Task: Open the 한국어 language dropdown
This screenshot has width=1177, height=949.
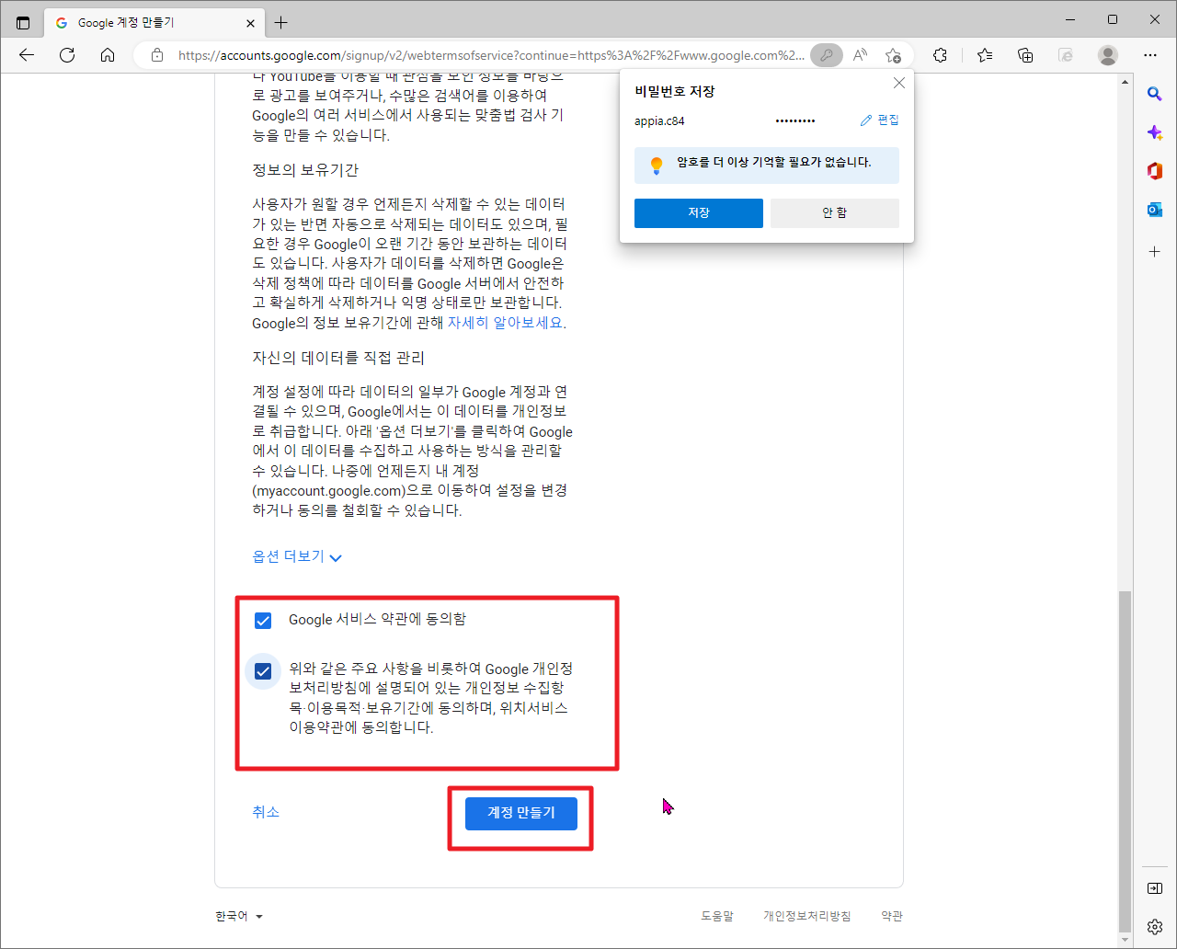Action: (x=239, y=916)
